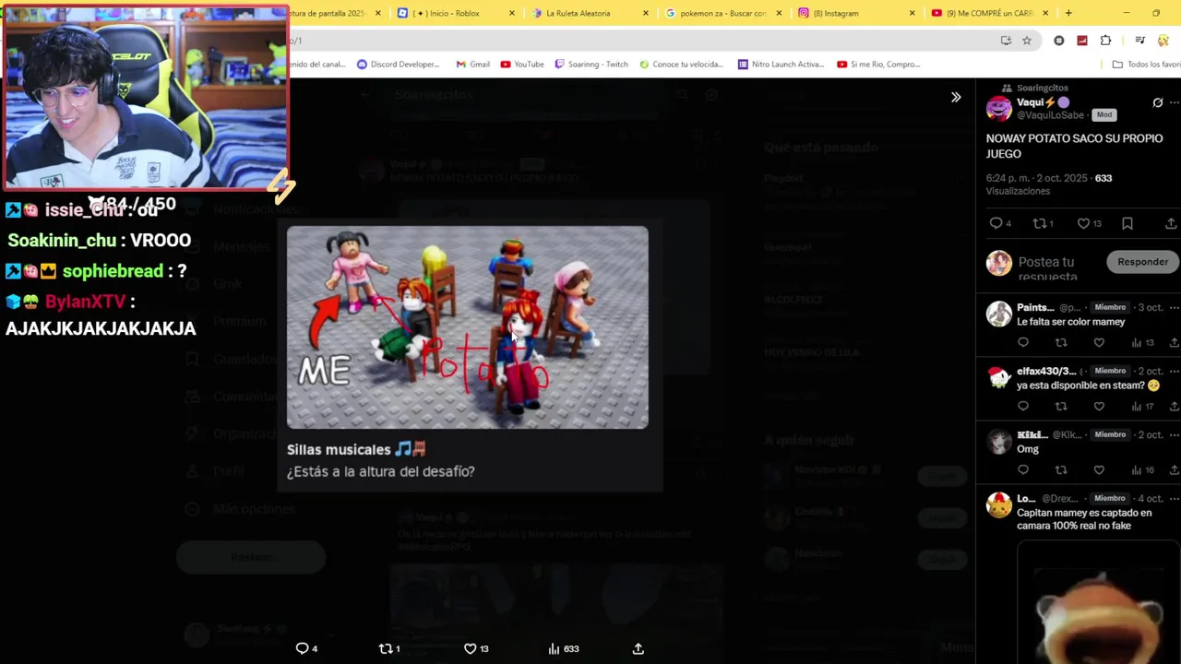Click the Kiki... commenter avatar
Image resolution: width=1181 pixels, height=664 pixels.
click(998, 441)
